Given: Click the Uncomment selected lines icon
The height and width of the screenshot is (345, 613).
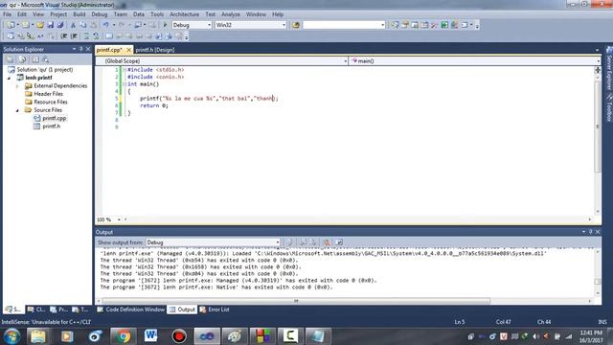Looking at the screenshot, I should click(x=96, y=36).
